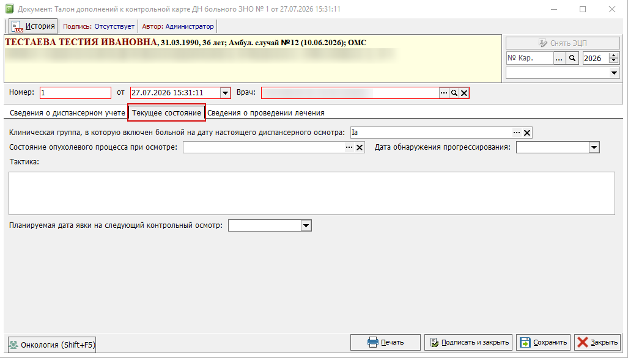This screenshot has width=628, height=358.
Task: Search doctor with magnifier icon
Action: (454, 93)
